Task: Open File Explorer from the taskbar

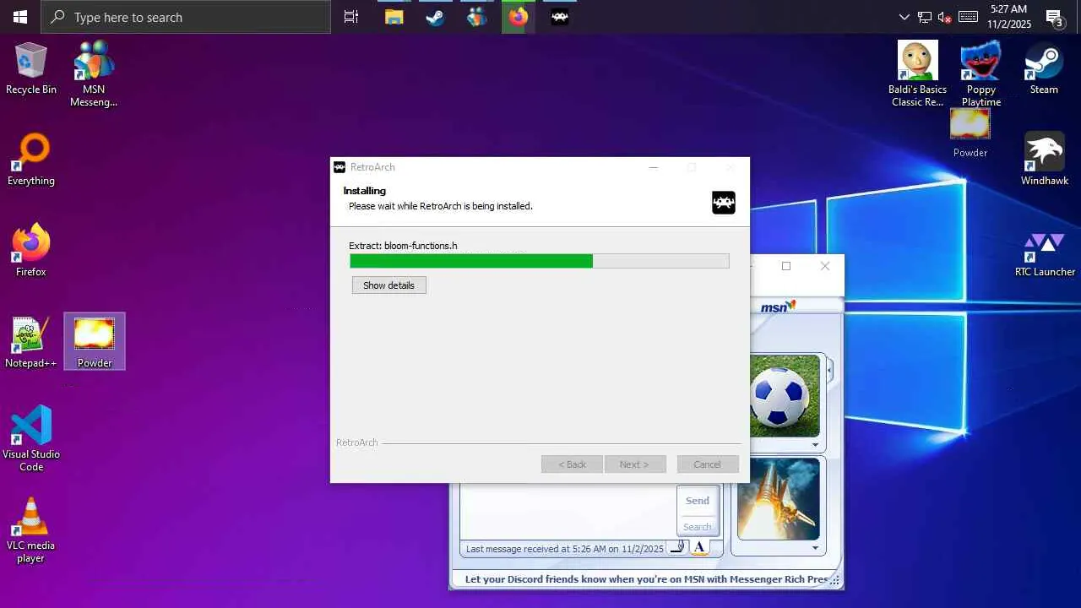Action: [x=394, y=17]
